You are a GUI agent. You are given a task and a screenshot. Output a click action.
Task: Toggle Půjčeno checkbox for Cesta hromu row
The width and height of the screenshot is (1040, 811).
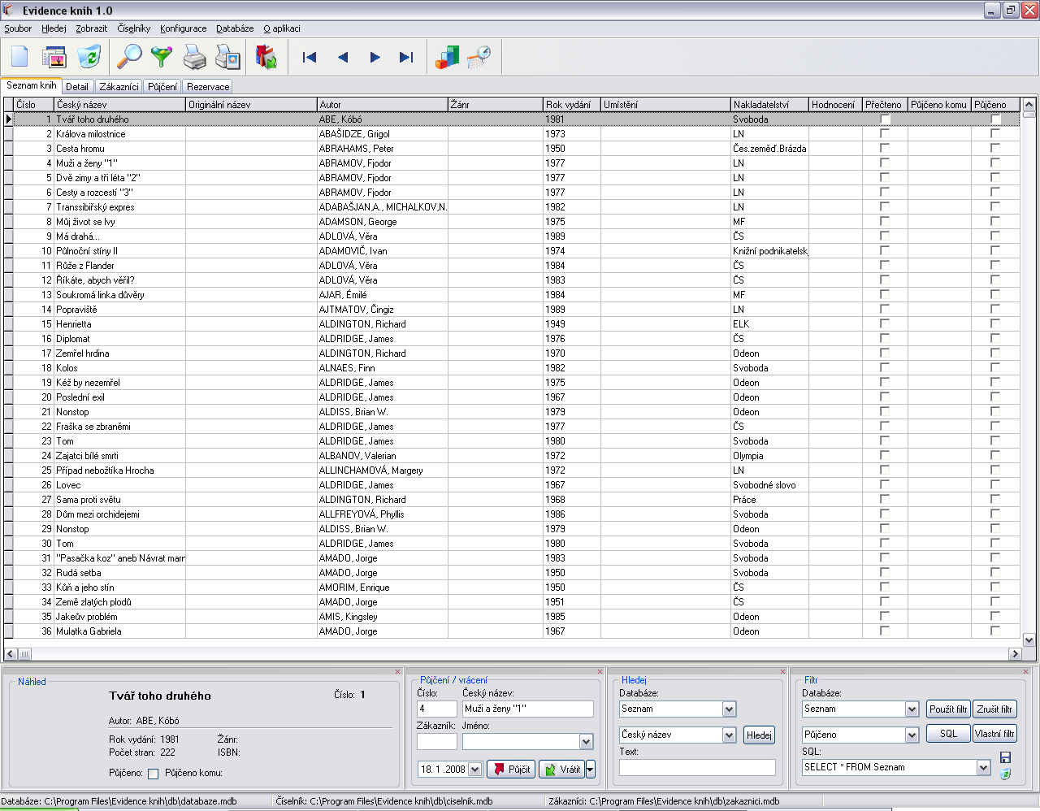point(995,149)
